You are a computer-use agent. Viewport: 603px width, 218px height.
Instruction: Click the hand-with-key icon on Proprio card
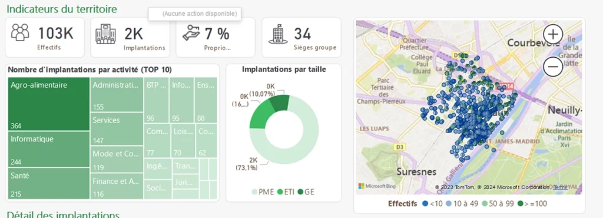(x=191, y=32)
